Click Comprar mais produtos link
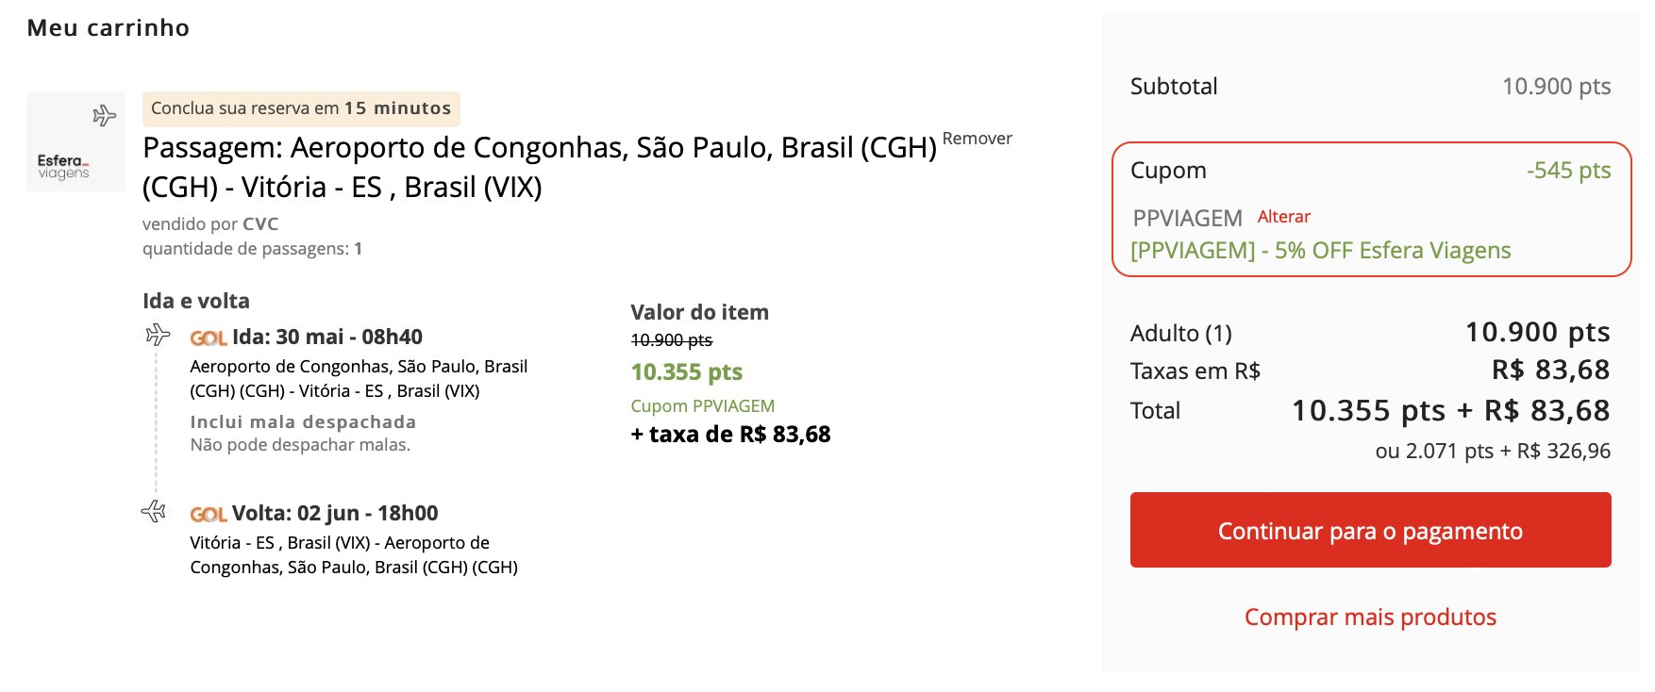Screen dimensions: 1655x692 (x=1370, y=617)
